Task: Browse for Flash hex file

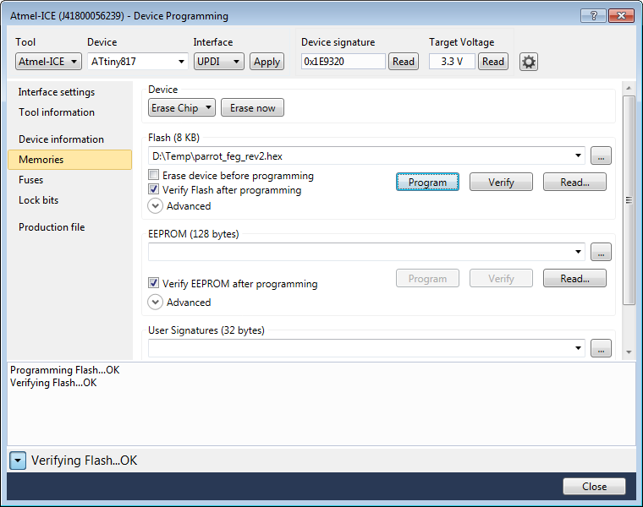Action: [x=601, y=156]
